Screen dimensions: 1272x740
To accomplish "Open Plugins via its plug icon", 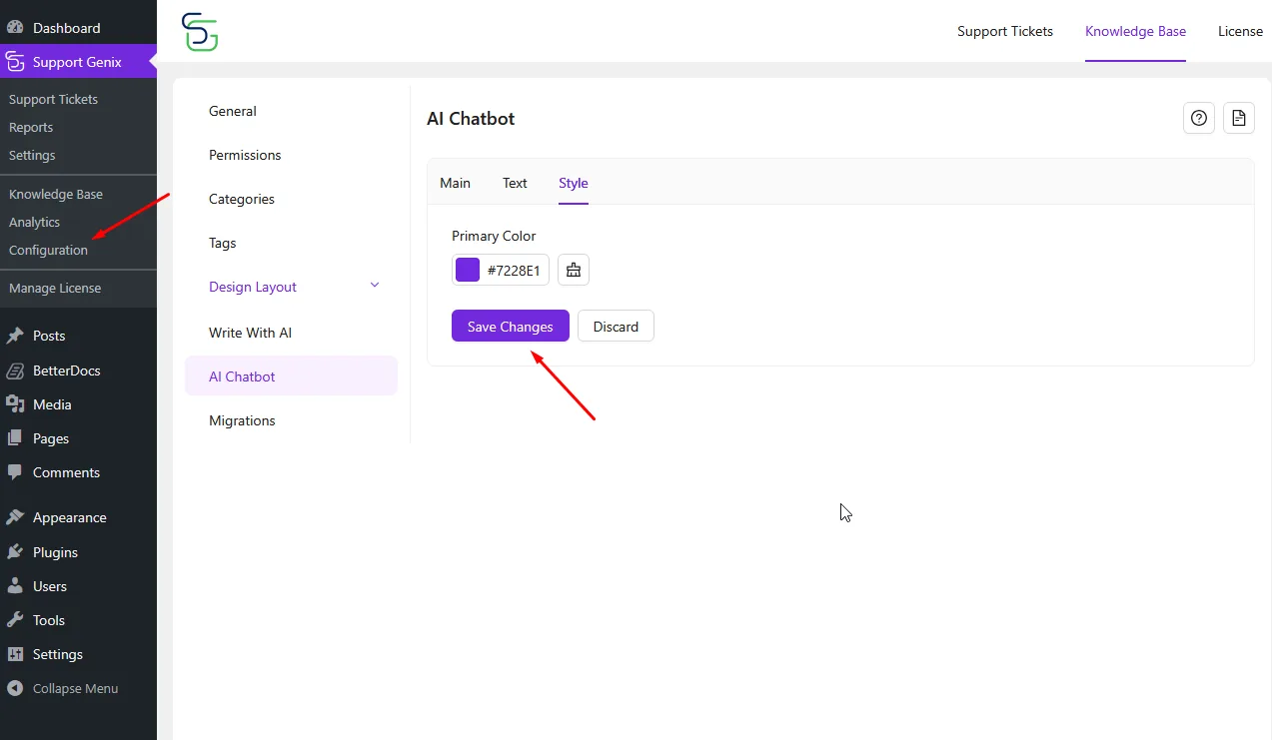I will [15, 552].
